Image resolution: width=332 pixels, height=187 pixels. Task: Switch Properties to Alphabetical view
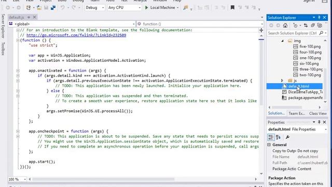tap(278, 137)
